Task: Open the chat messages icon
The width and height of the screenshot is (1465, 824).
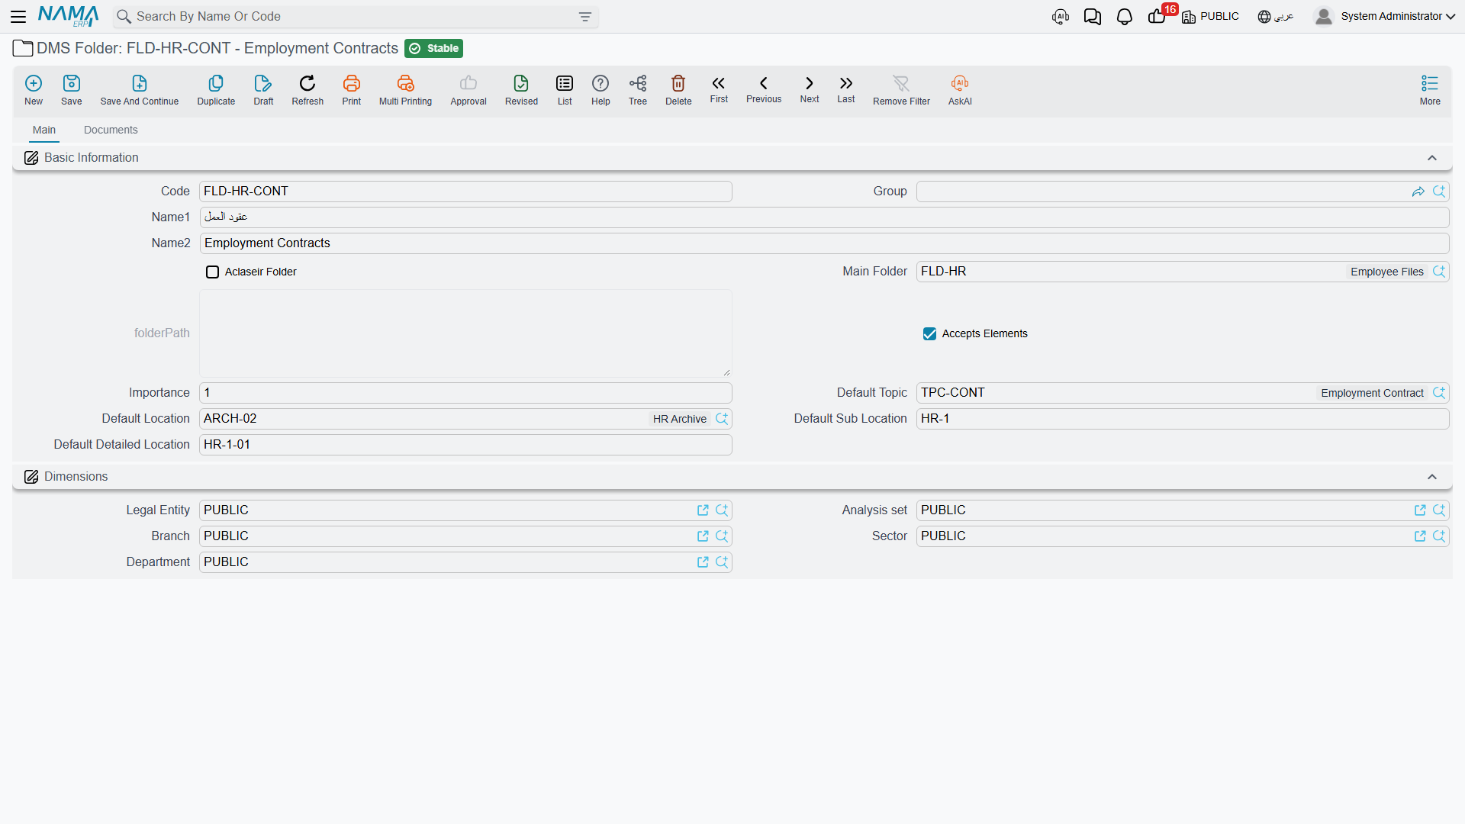Action: 1093,17
